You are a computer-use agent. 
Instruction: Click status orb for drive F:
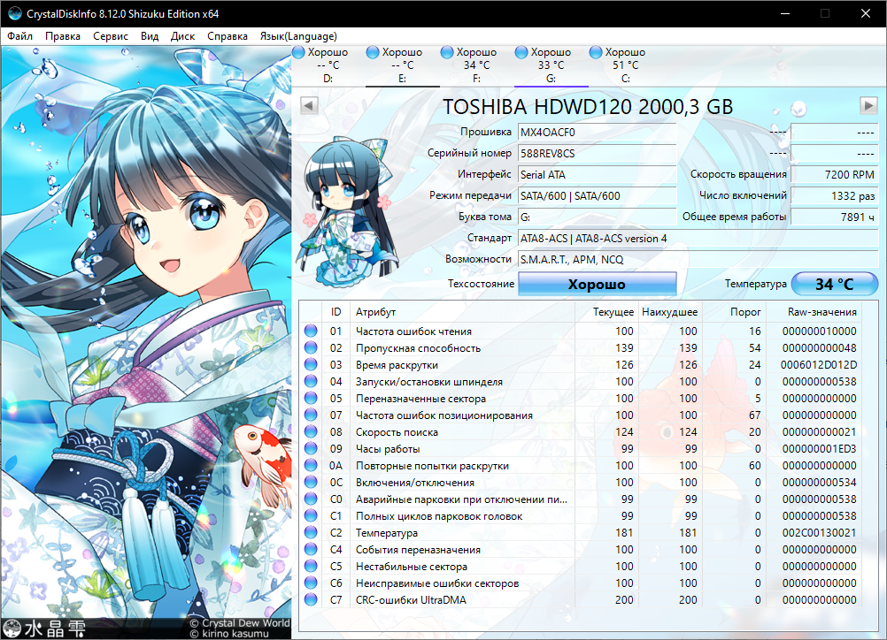[447, 52]
